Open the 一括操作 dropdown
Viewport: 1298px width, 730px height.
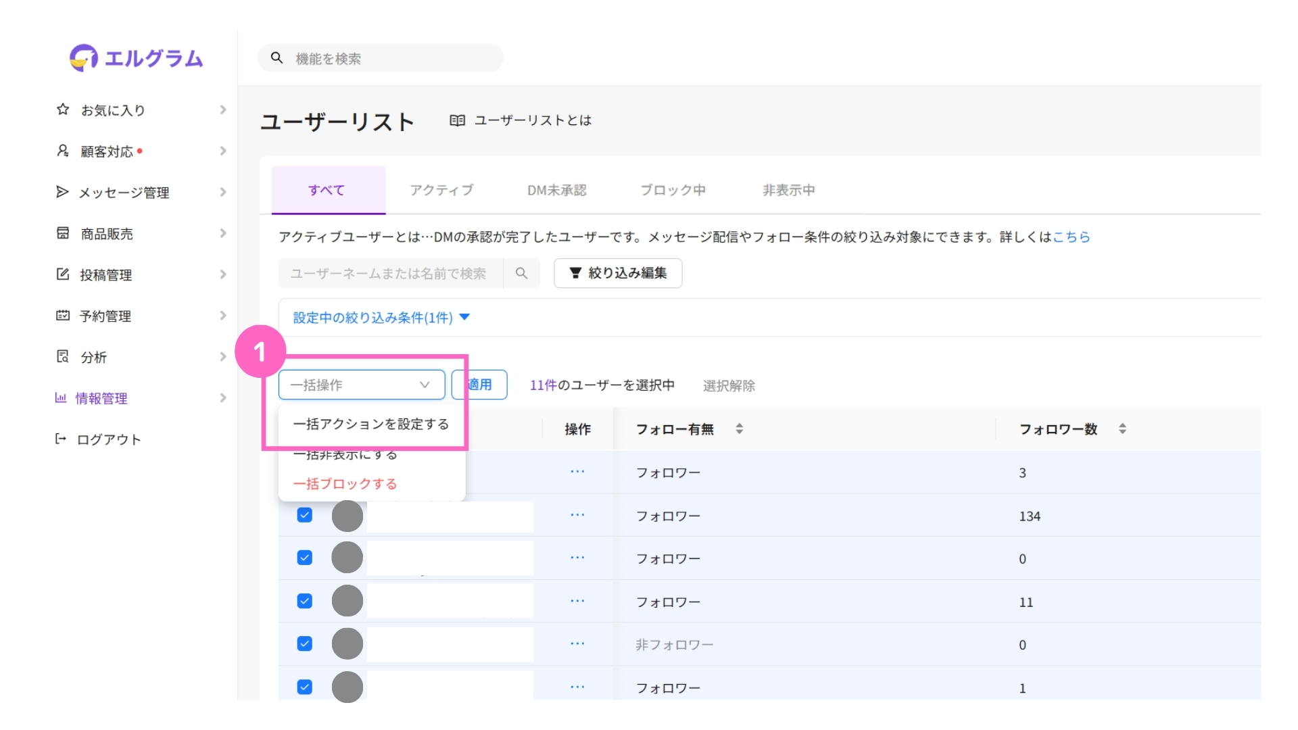361,385
